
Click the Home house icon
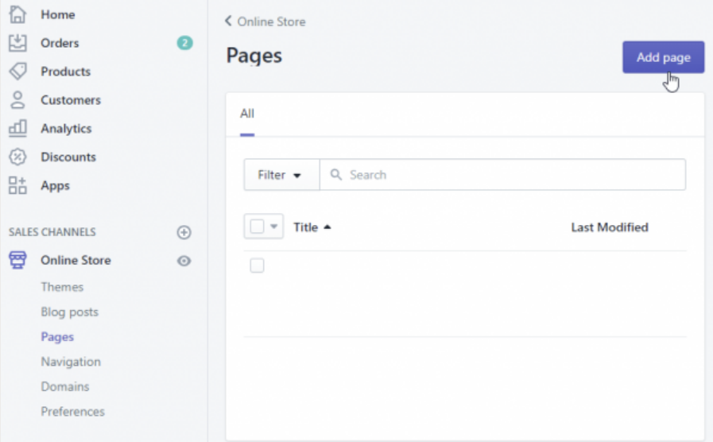[x=17, y=14]
